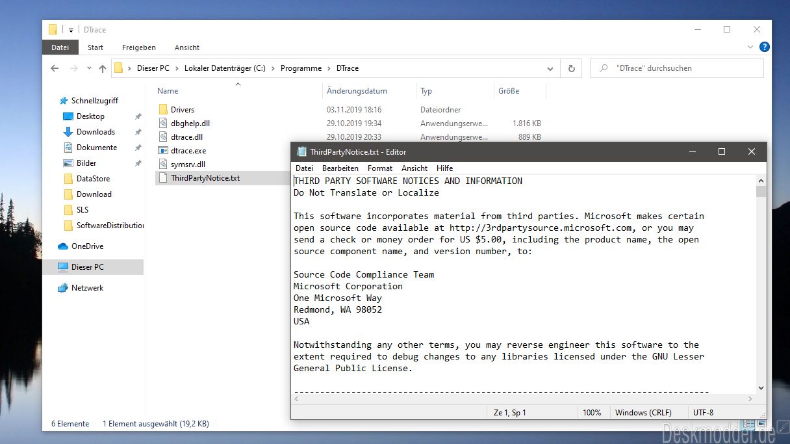Open Desktop in the navigation pane
The image size is (790, 444).
point(90,116)
